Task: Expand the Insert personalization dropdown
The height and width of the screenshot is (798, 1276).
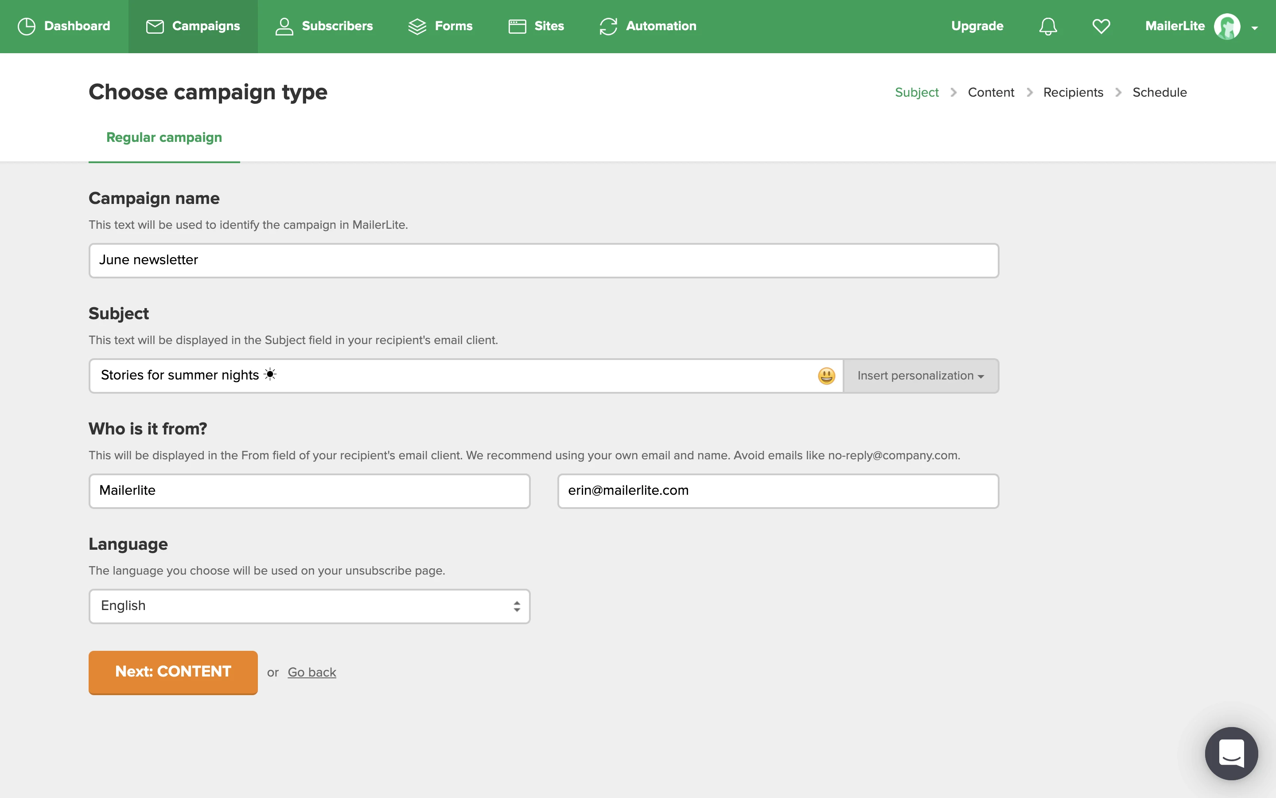Action: click(x=920, y=376)
